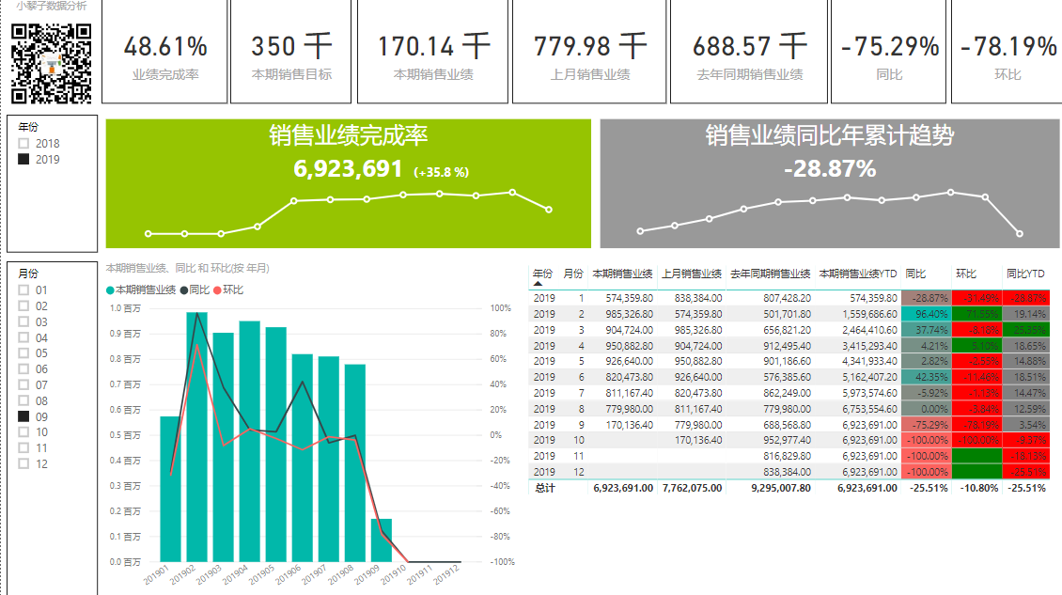1062x595 pixels.
Task: Select month 07 checkbox
Action: (x=23, y=385)
